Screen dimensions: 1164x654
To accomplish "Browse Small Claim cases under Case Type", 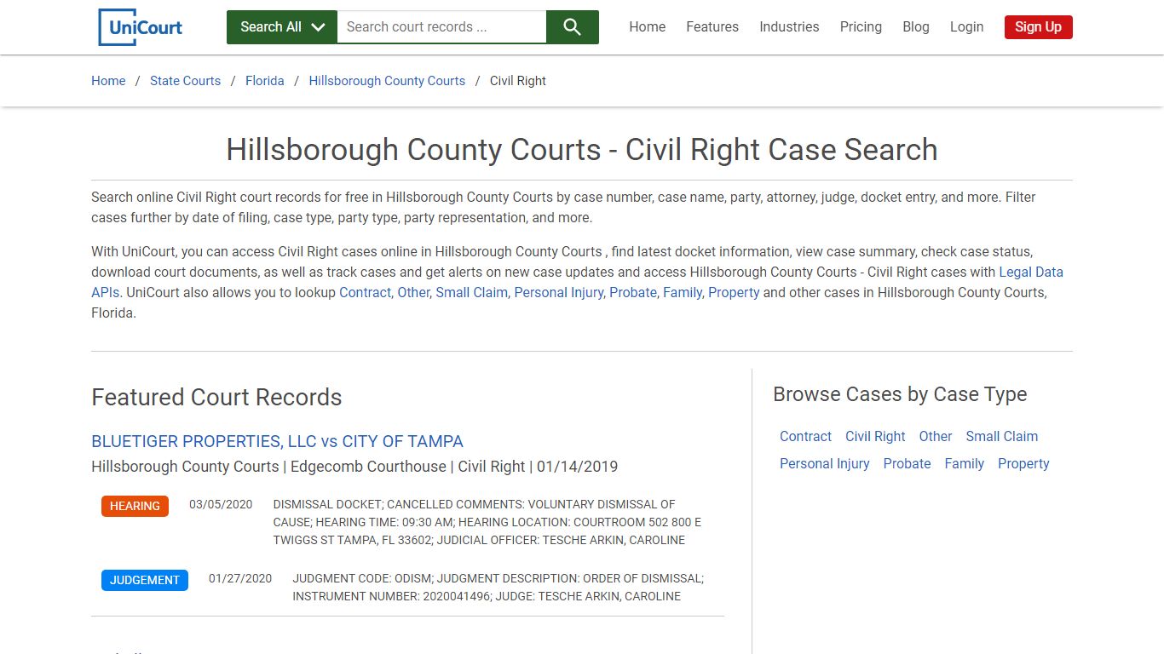I will (x=1001, y=436).
